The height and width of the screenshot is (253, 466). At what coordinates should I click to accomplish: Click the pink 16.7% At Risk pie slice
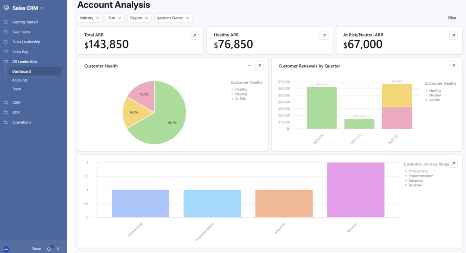tap(144, 95)
